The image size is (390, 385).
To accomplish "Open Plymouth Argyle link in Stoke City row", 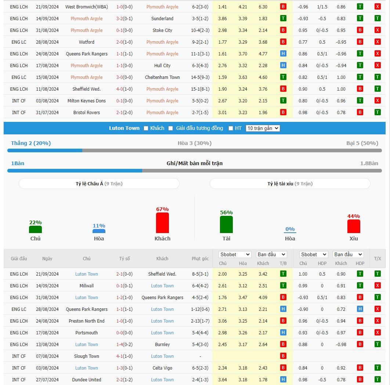I will tap(87, 30).
